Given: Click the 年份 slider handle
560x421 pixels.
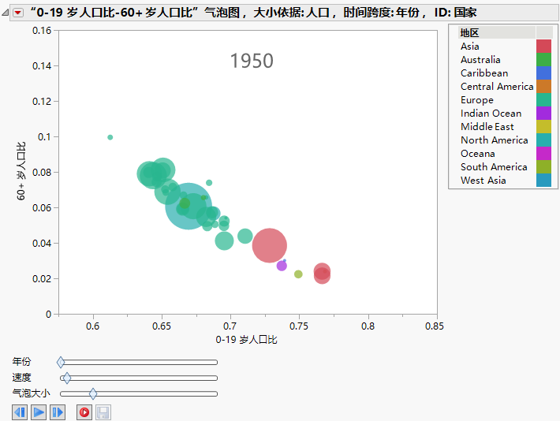Looking at the screenshot, I should tap(61, 362).
